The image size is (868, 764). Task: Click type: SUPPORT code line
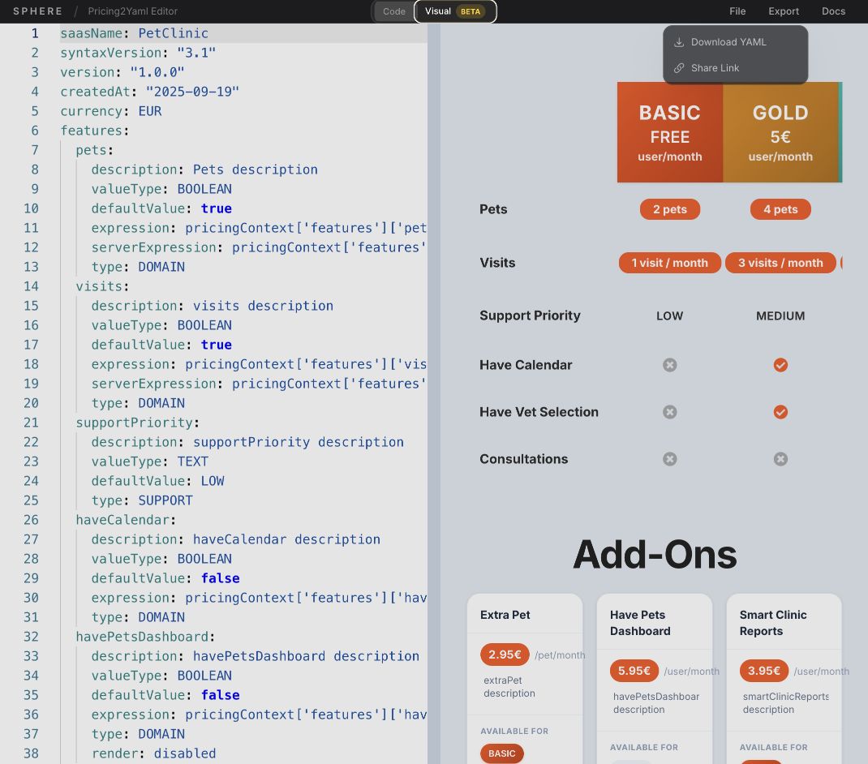(x=142, y=500)
